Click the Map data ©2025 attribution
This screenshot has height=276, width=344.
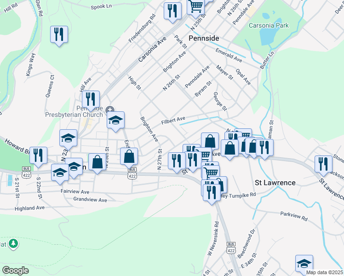(x=324, y=272)
